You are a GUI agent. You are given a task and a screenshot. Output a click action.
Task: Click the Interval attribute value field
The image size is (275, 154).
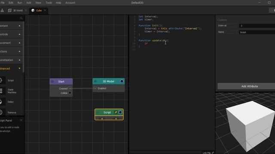point(257,26)
